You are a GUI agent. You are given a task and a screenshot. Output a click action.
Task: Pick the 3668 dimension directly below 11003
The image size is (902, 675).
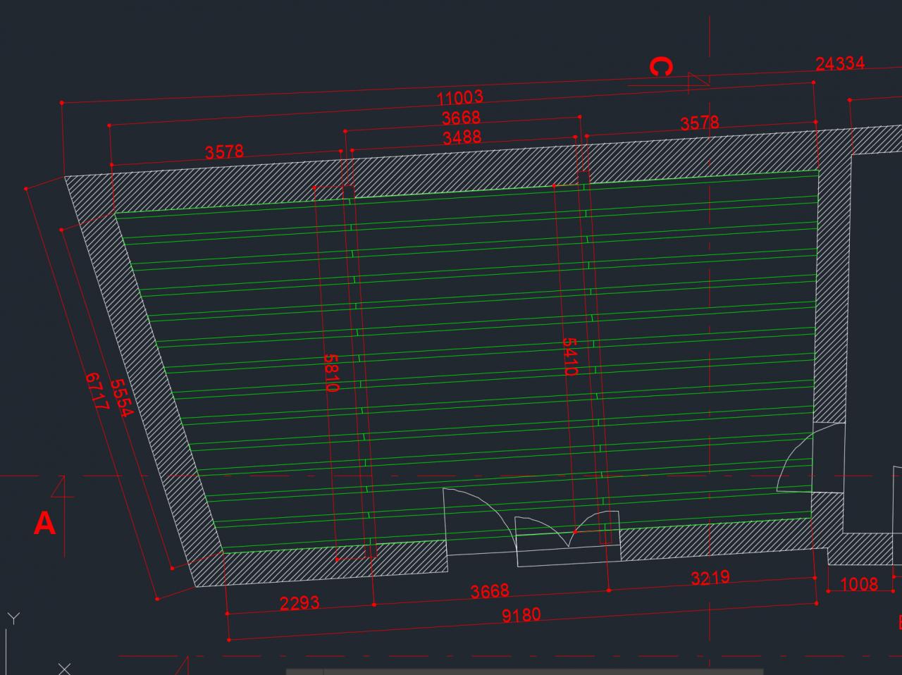[461, 117]
